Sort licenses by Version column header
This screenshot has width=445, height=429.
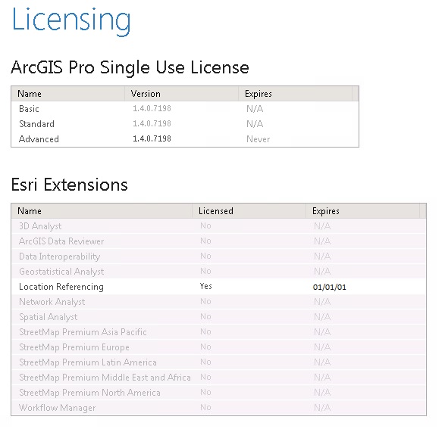click(x=181, y=94)
